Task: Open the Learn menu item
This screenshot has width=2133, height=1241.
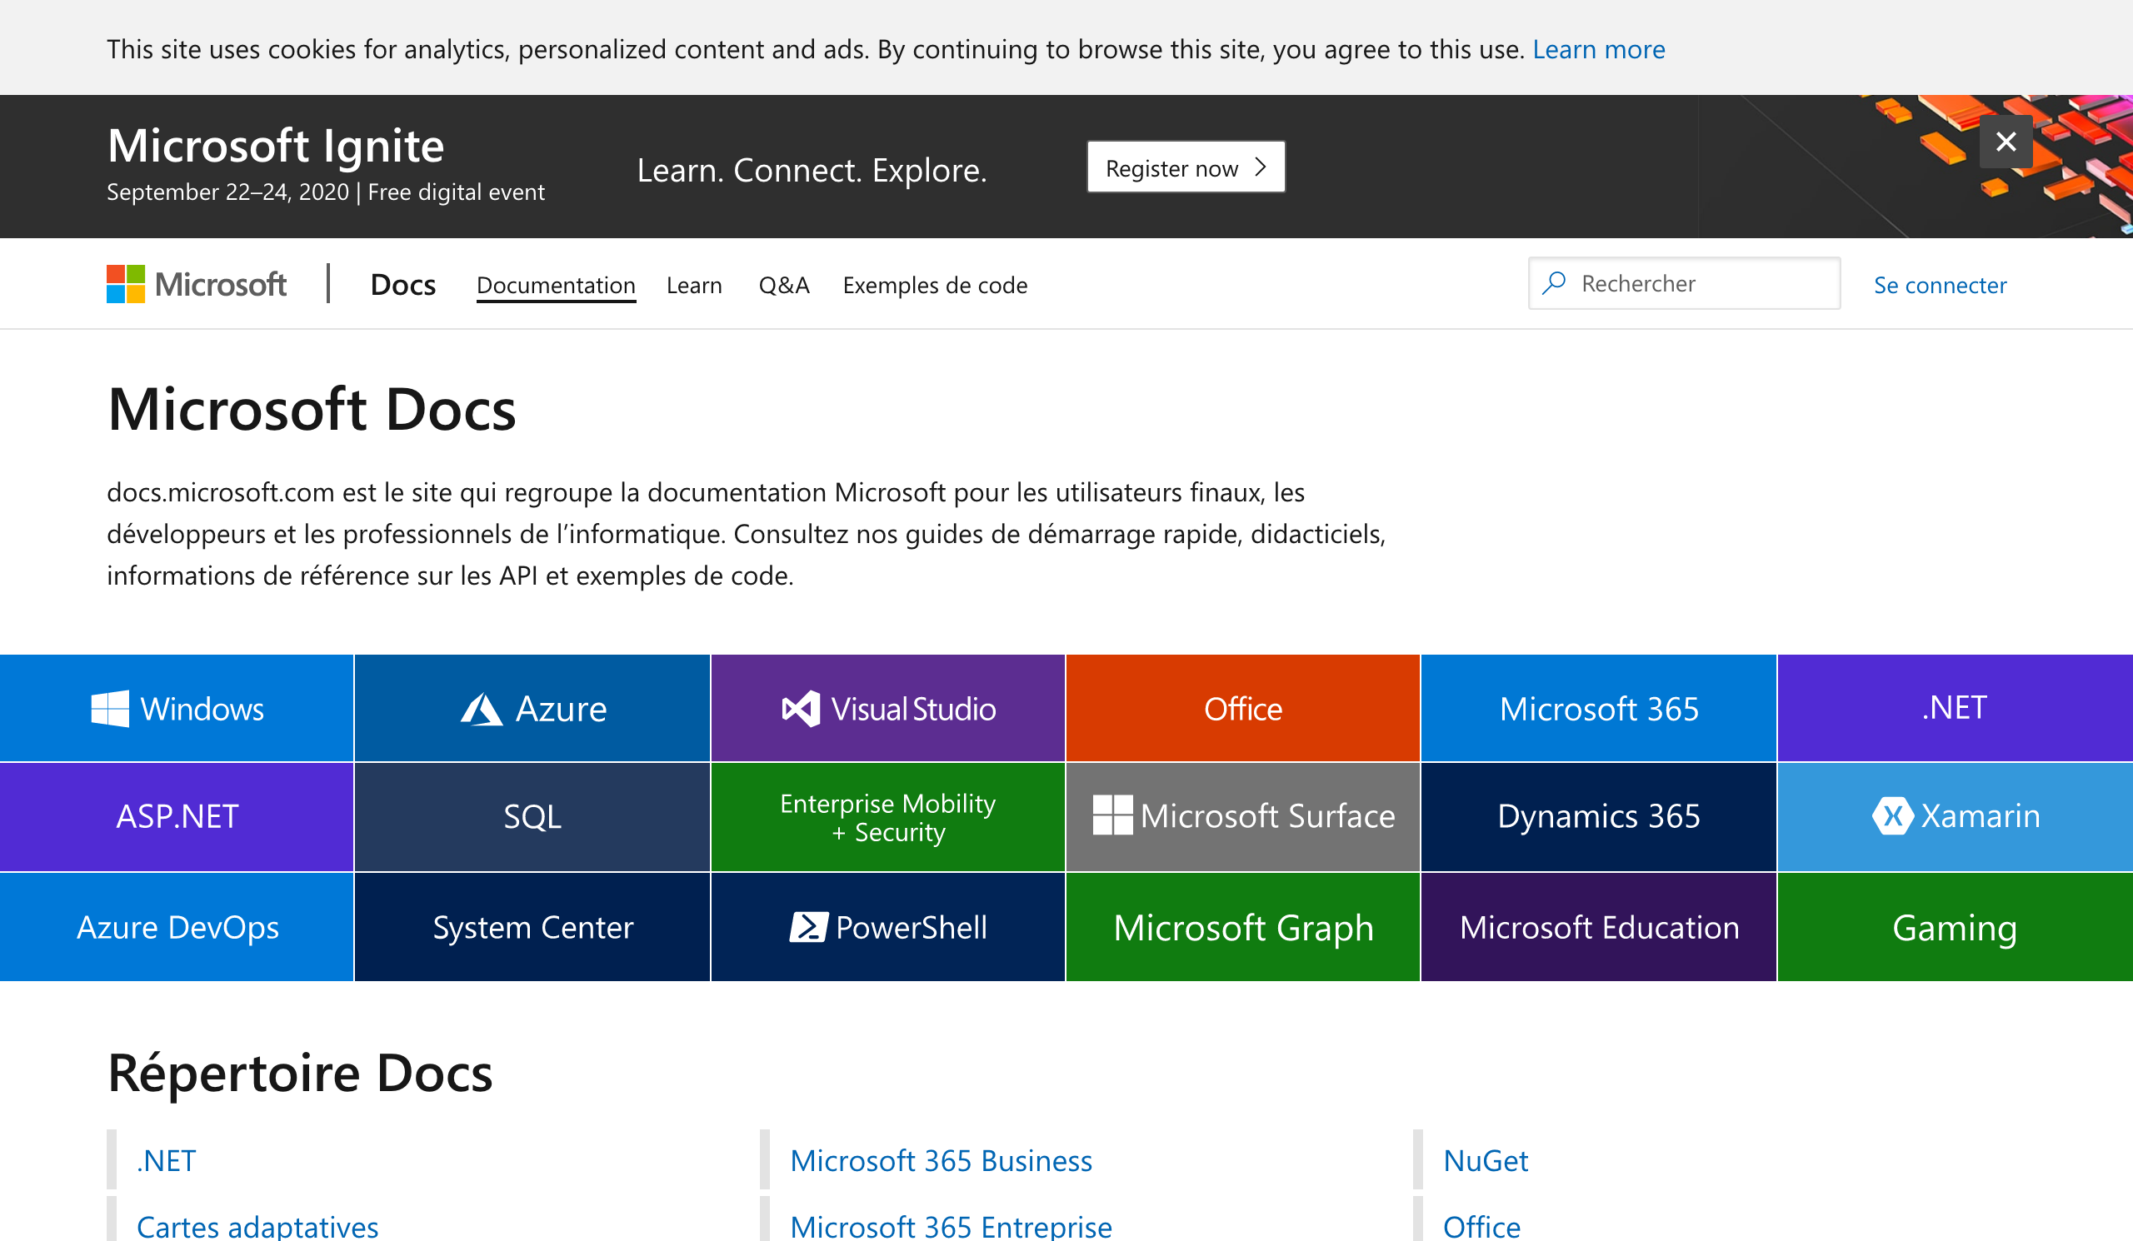Action: (694, 286)
